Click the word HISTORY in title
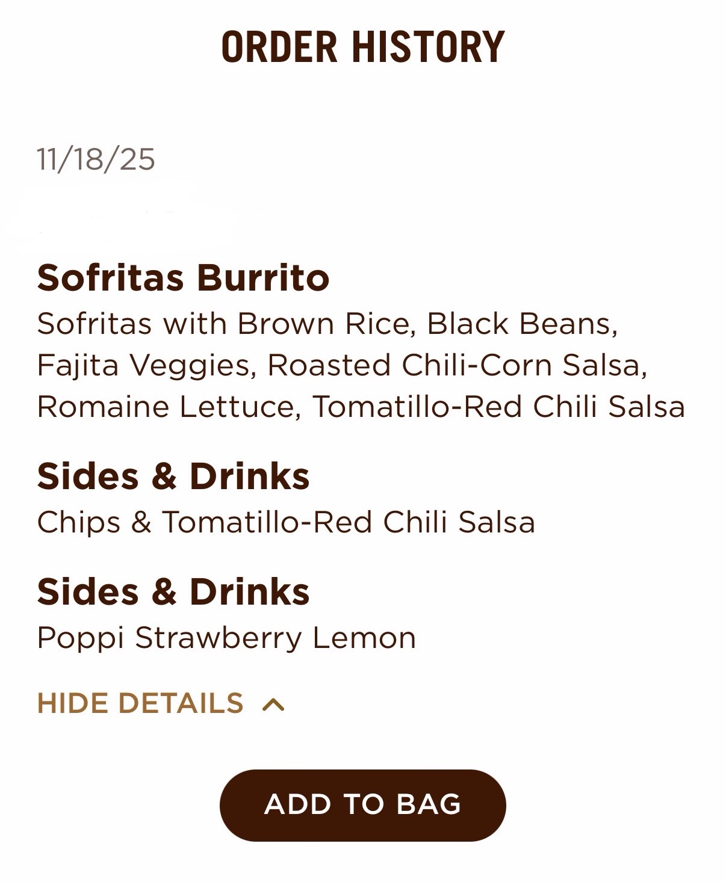This screenshot has height=882, width=726. [428, 48]
